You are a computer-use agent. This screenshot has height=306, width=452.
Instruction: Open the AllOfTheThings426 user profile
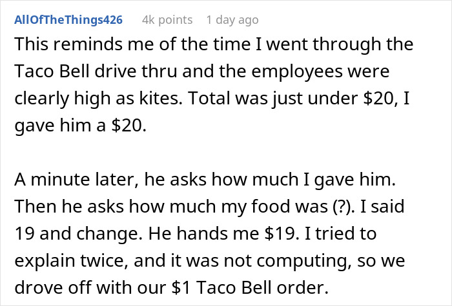click(x=68, y=19)
